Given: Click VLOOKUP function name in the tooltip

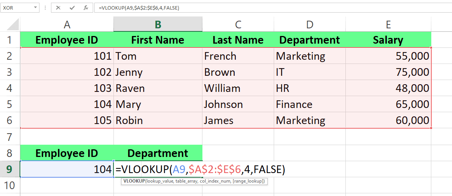Looking at the screenshot, I should tap(133, 181).
